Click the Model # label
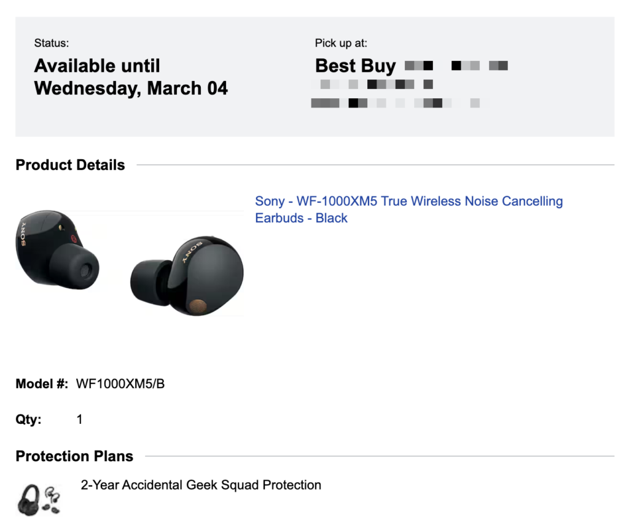Screen dimensions: 629x532 tap(41, 385)
